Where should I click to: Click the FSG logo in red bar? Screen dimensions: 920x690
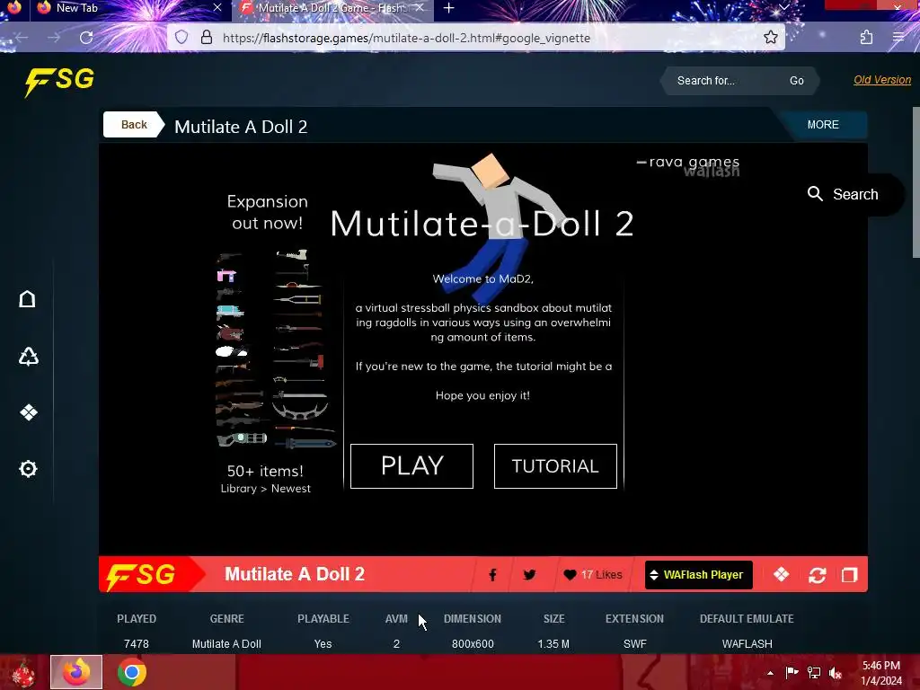(x=141, y=575)
